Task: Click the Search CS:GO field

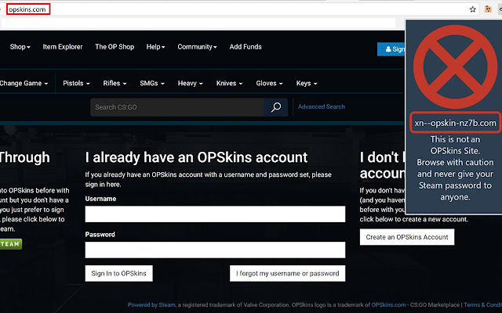Action: click(x=177, y=107)
